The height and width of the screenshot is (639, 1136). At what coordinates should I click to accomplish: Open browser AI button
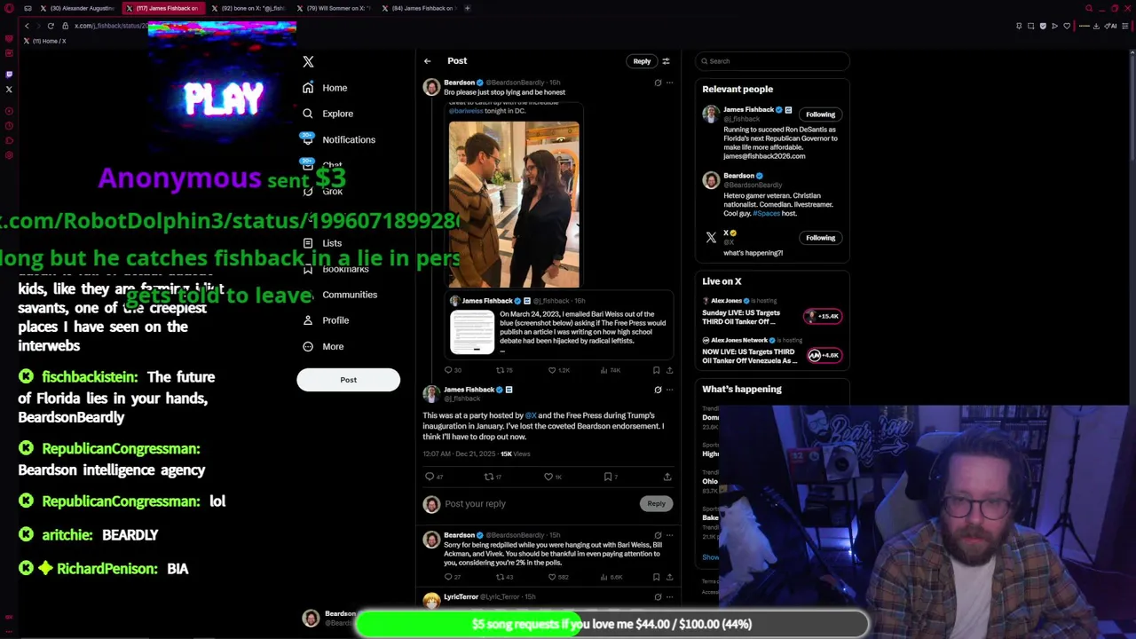point(1111,26)
